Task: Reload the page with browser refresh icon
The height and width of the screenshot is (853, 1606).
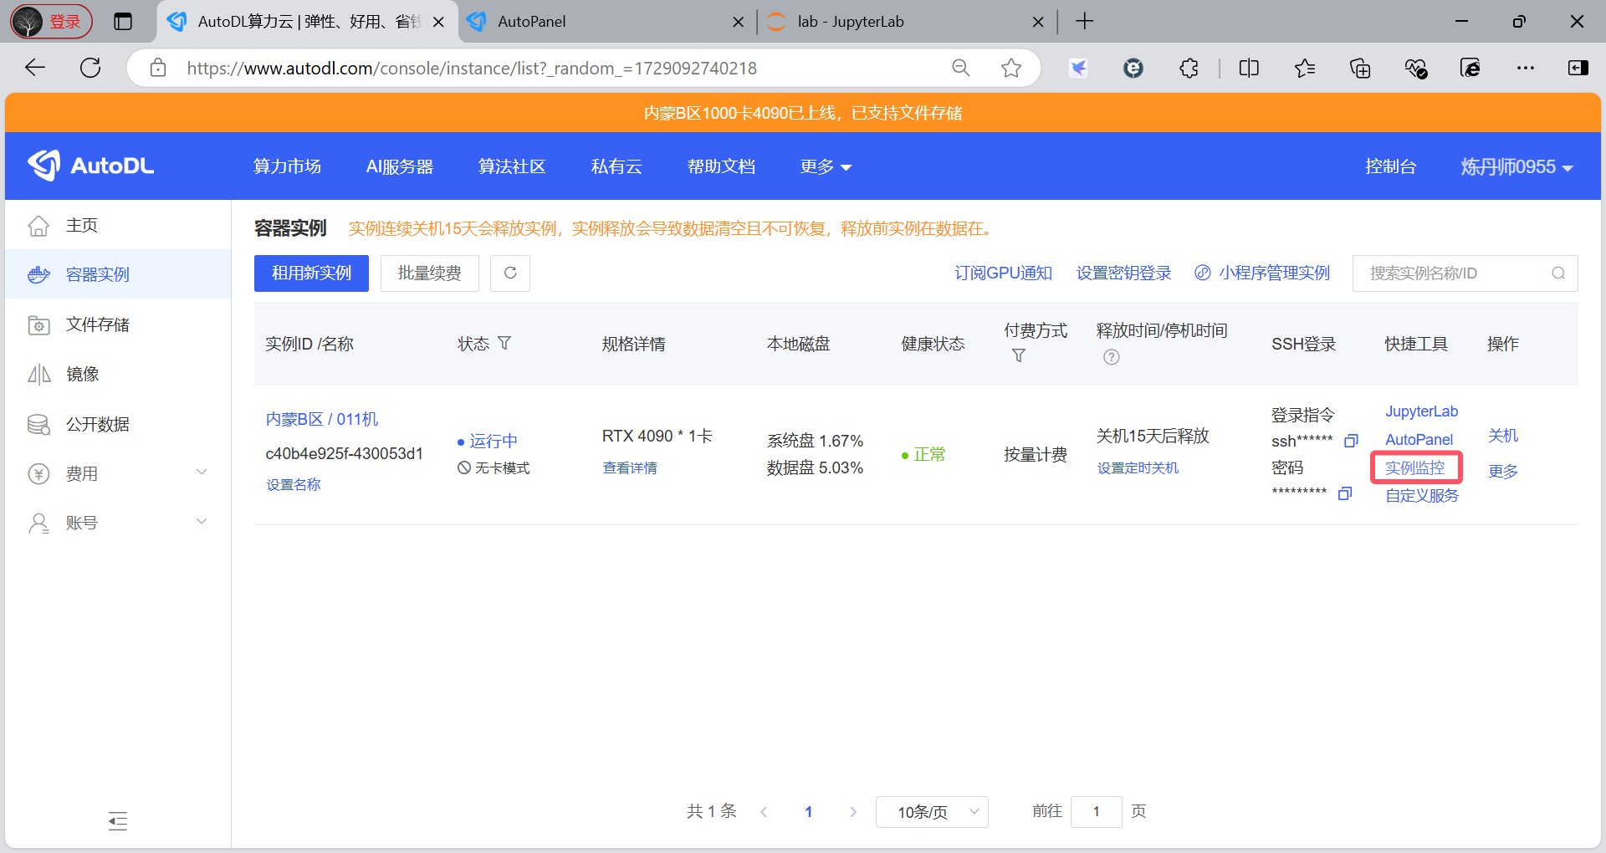Action: pos(90,68)
